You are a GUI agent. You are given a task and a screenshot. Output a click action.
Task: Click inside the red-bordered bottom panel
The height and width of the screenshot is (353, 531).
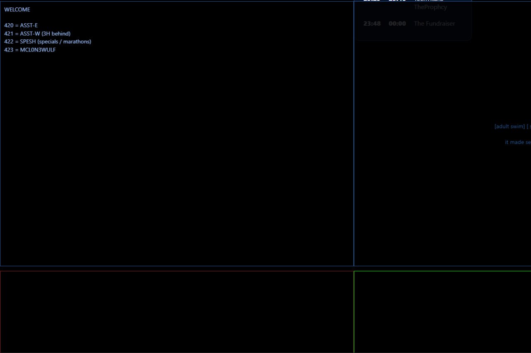click(177, 312)
